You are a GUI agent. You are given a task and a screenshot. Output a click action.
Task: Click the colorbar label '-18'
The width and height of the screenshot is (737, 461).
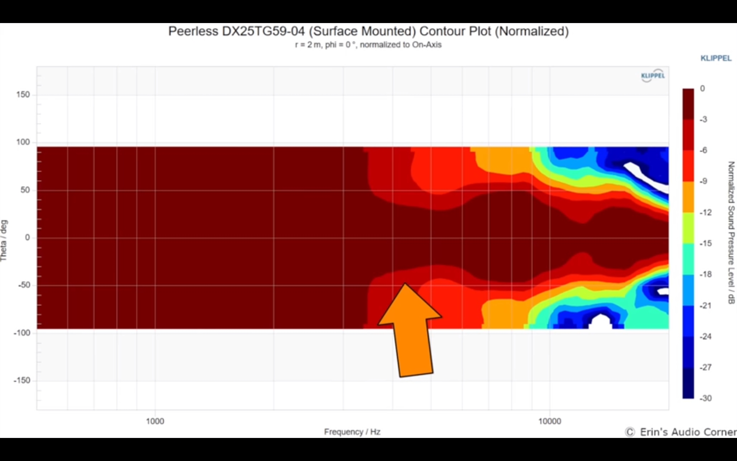[x=706, y=274]
